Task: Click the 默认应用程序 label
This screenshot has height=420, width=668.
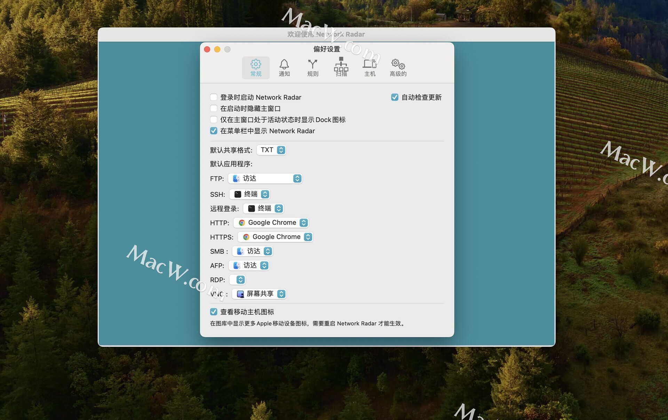Action: click(x=231, y=164)
